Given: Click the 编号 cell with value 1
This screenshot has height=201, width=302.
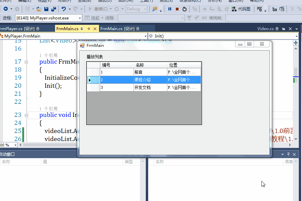Looking at the screenshot, I should [117, 72].
